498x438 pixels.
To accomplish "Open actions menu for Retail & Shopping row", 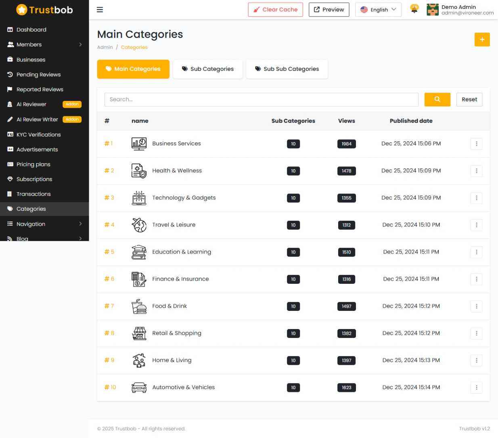I will (x=476, y=333).
